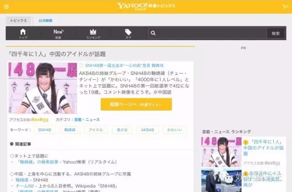Click the magnifier search icon
Screen dimensions: 292x192
[153, 33]
